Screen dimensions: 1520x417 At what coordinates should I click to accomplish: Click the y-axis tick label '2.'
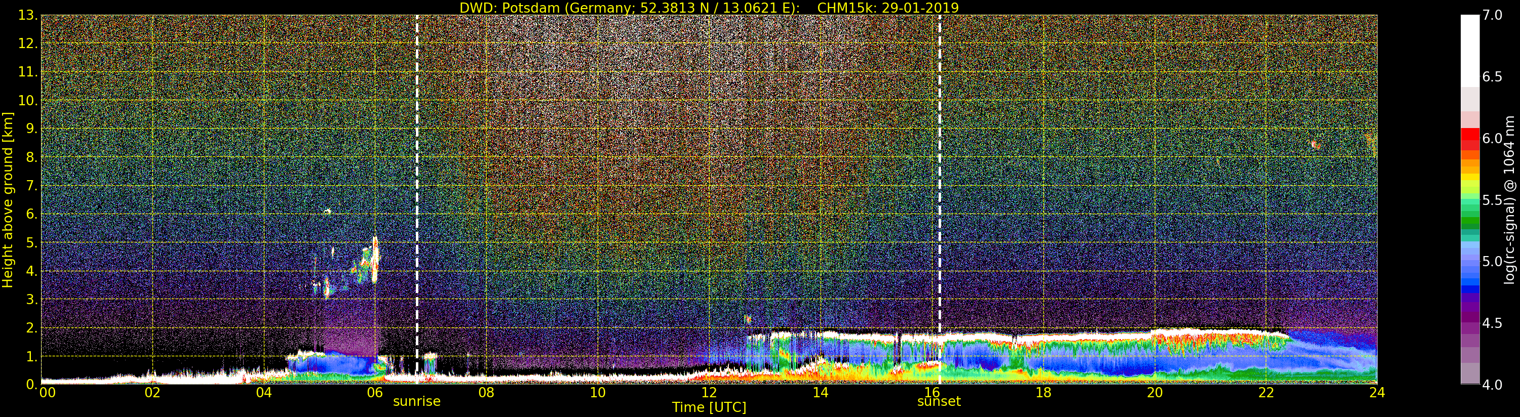(31, 328)
